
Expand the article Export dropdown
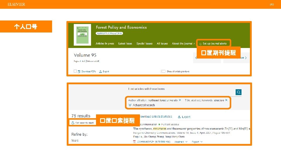click(197, 142)
